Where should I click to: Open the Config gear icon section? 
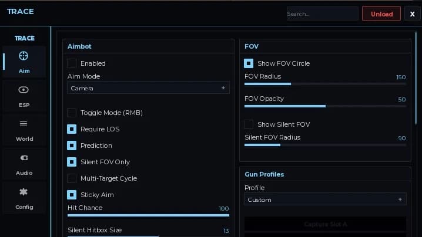click(x=24, y=192)
